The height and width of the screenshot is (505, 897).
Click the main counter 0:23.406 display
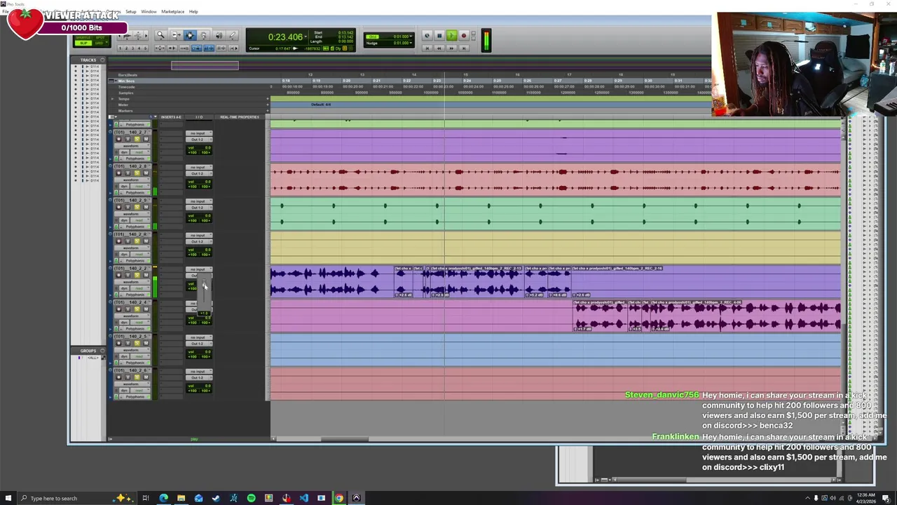285,37
